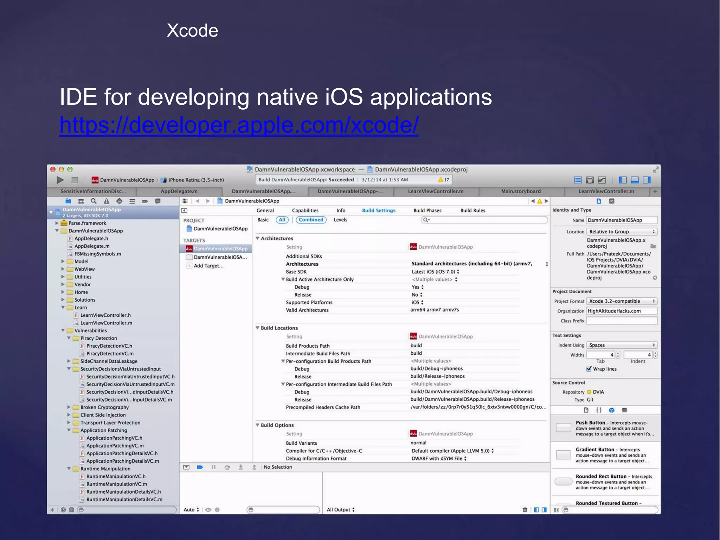Click the Stop button in toolbar
This screenshot has width=720, height=540.
pyautogui.click(x=75, y=180)
